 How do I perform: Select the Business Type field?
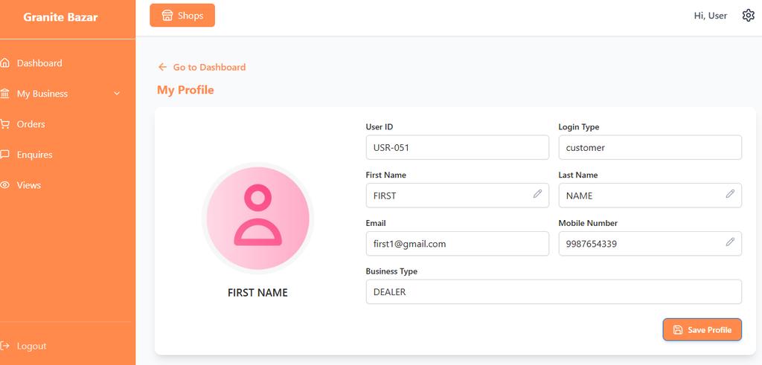(554, 292)
